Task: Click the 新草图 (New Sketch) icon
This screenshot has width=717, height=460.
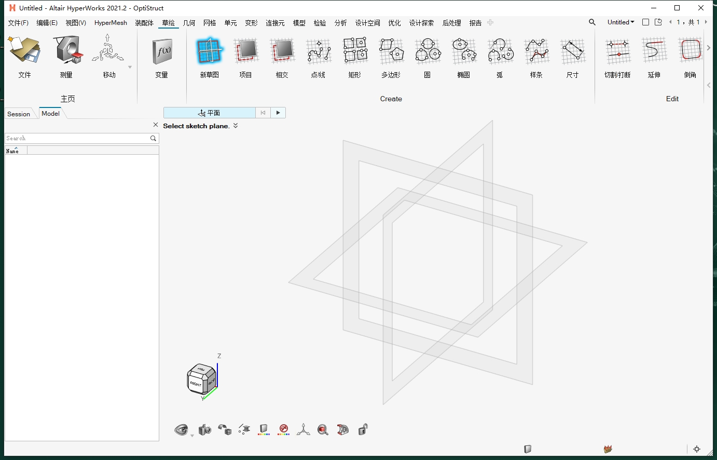Action: (209, 52)
